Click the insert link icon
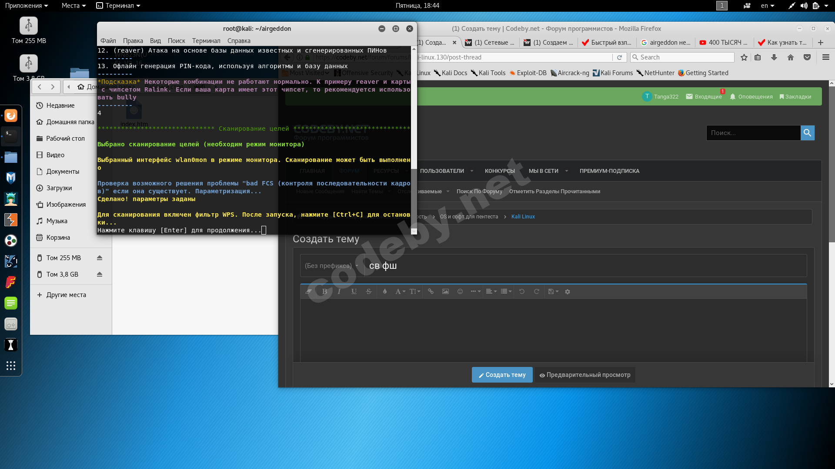Image resolution: width=835 pixels, height=469 pixels. 431,291
